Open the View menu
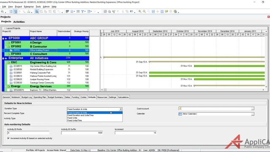This screenshot has height=152, width=270. (10, 7)
